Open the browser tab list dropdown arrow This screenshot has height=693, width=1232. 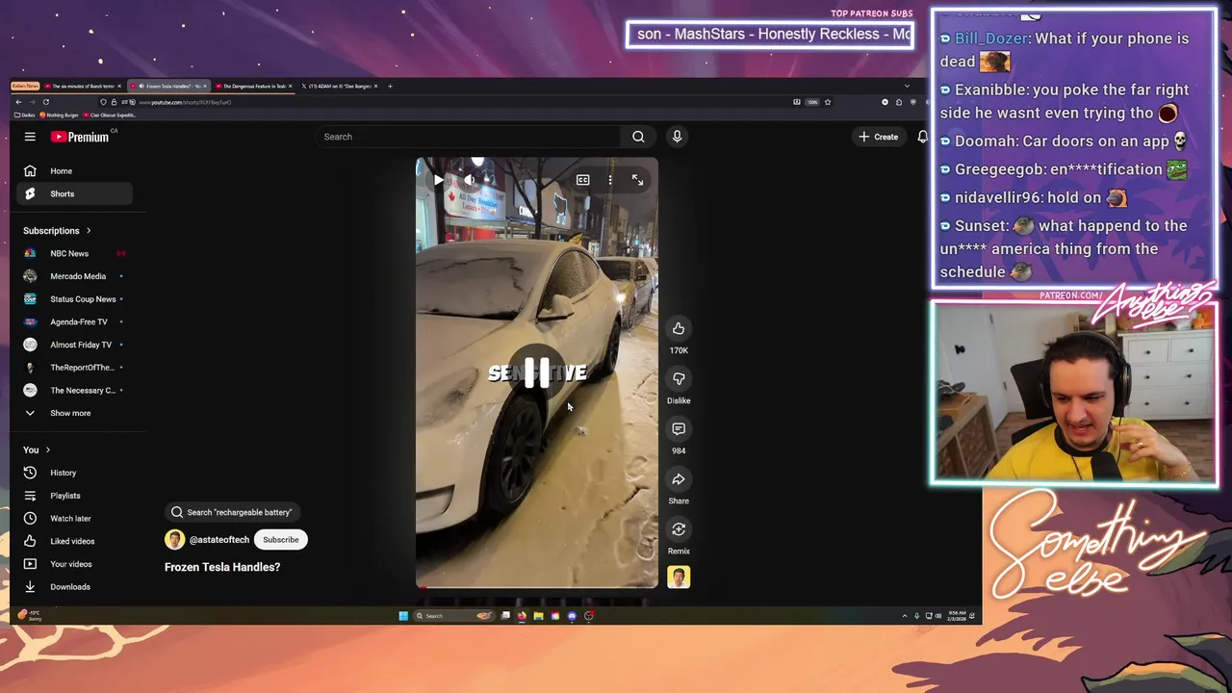[x=907, y=87]
